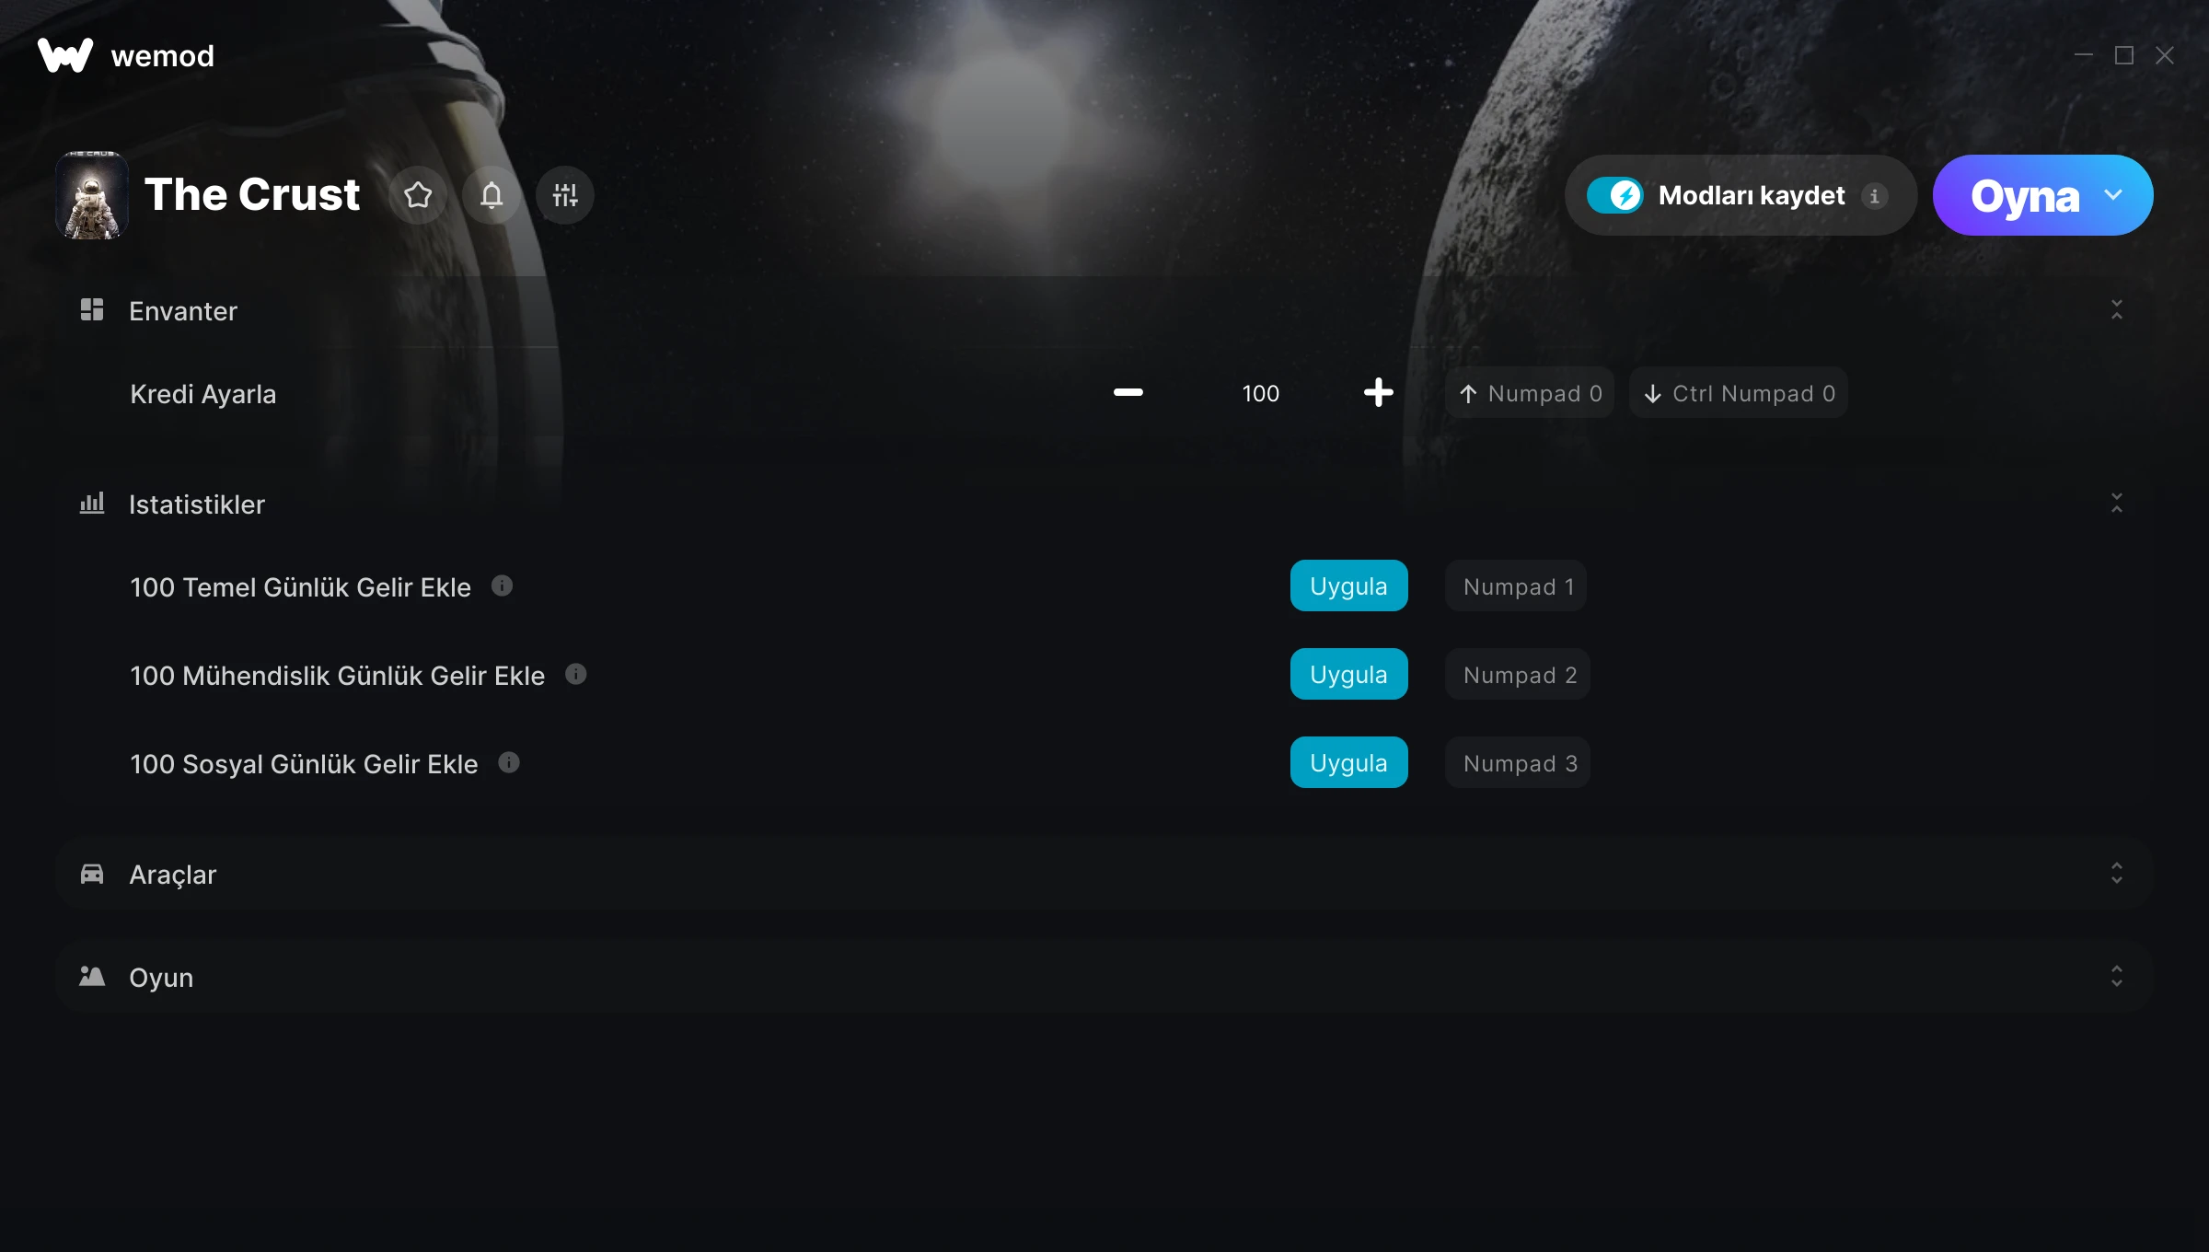Toggle the Modları kaydet switch

point(1614,195)
